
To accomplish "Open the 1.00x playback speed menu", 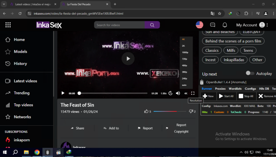I will (164, 93).
